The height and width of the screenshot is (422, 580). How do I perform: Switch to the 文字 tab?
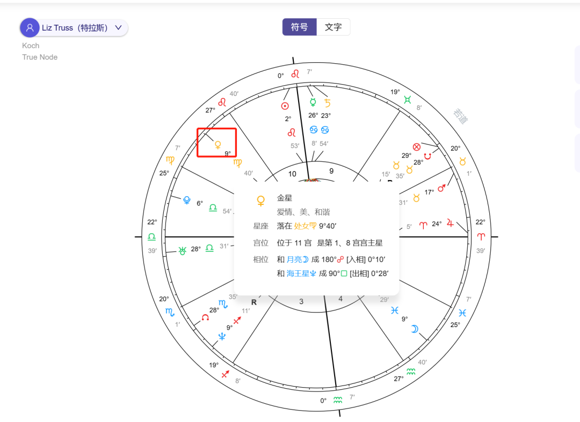[x=334, y=27]
